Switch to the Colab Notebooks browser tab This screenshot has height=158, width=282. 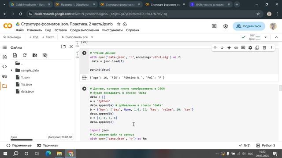[x=30, y=5]
